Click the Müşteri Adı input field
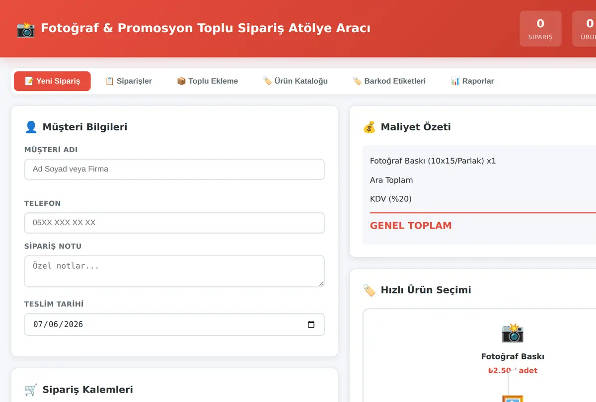 point(174,169)
